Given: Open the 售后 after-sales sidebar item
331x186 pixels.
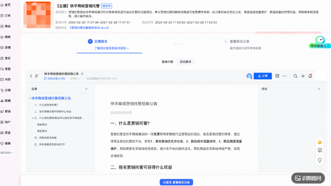Looking at the screenshot, I should pos(6,58).
